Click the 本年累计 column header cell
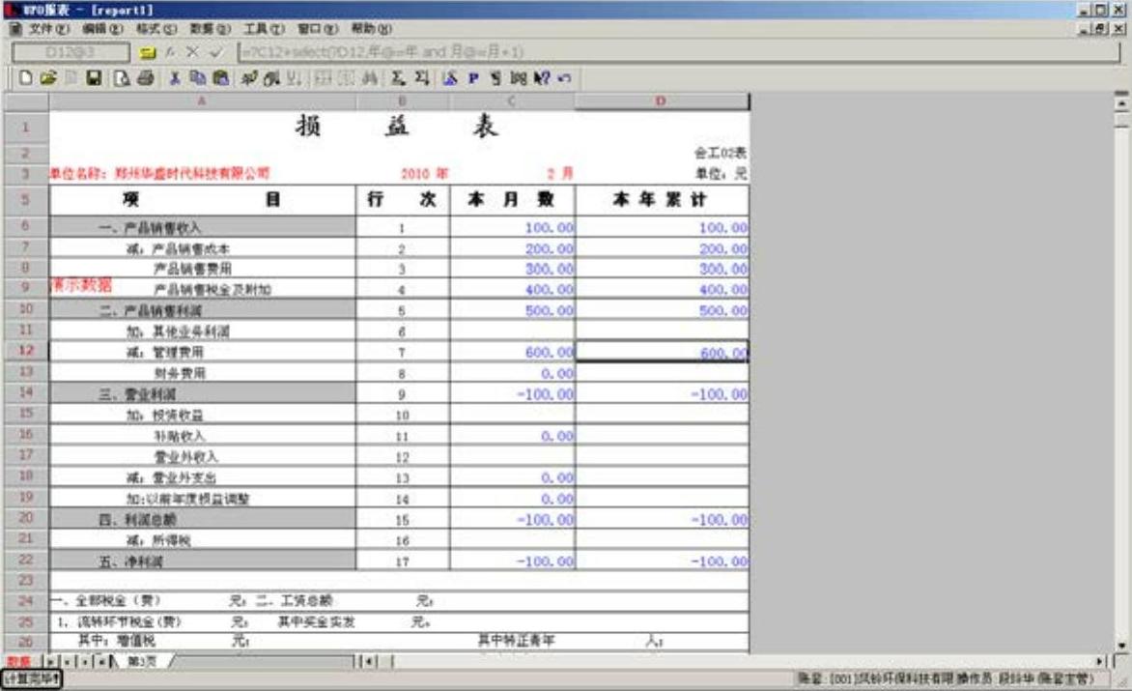1132x691 pixels. coord(662,199)
